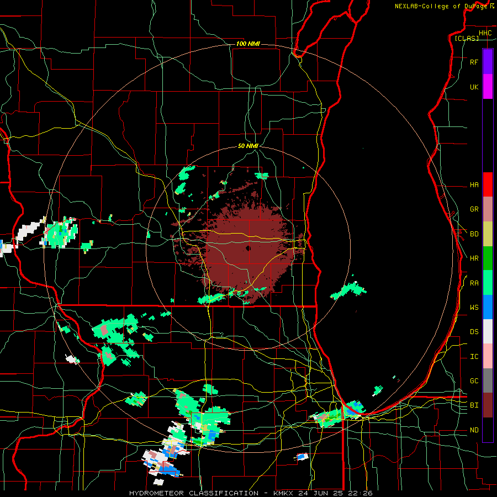Click the magenta UK color swatch

tap(488, 87)
